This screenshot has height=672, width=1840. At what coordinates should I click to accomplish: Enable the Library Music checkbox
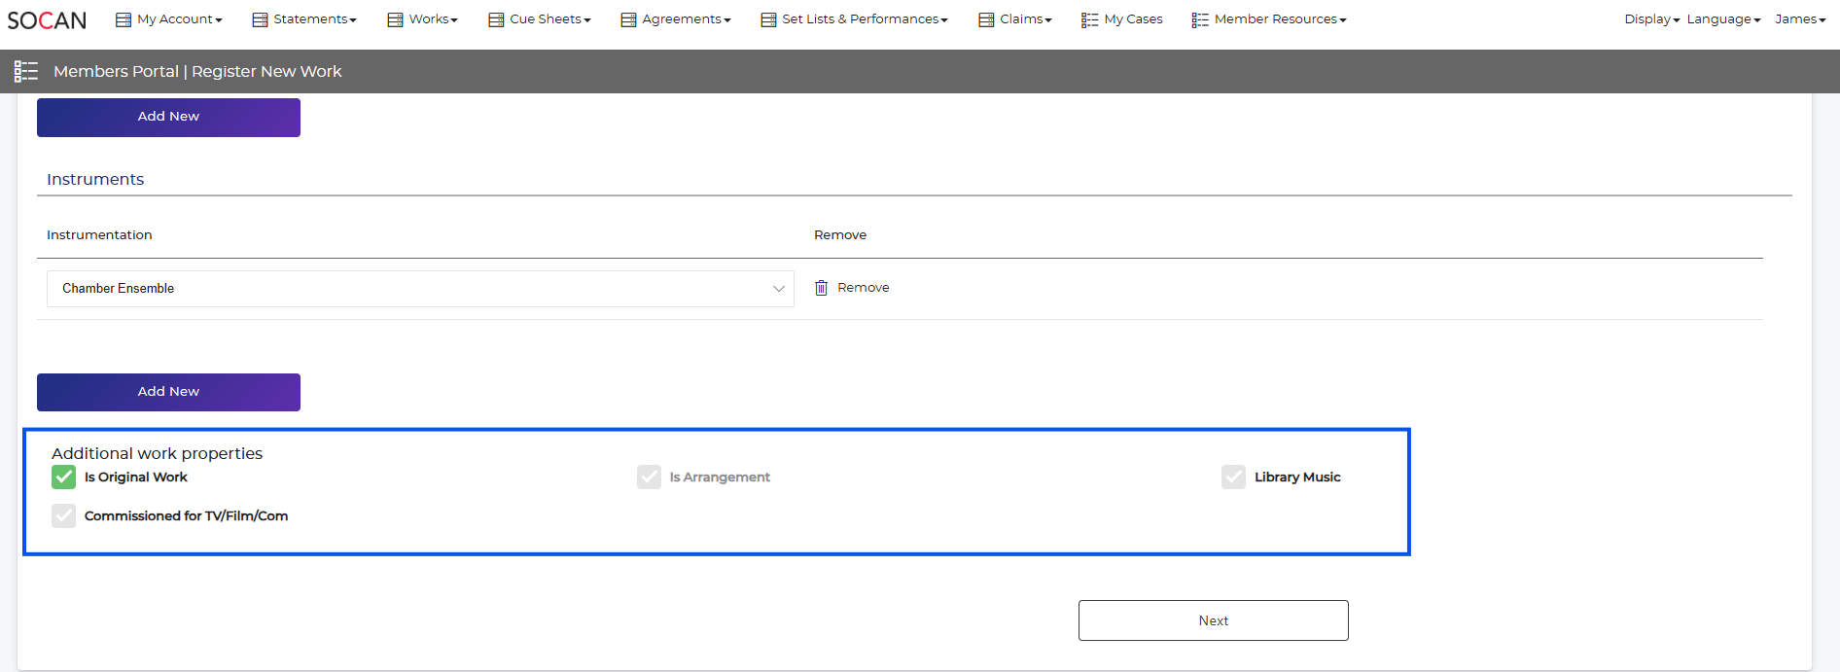pyautogui.click(x=1233, y=477)
